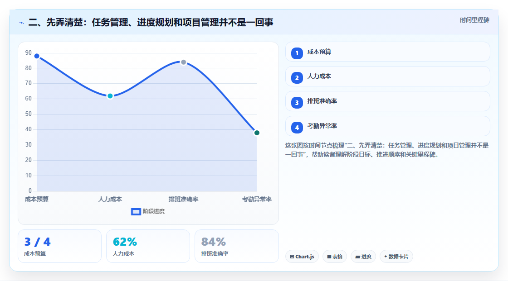
Task: Click the 3 / 4 stat value
Action: coord(38,242)
